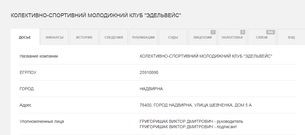Click the company name value in the table
The image size is (305, 135).
point(206,56)
